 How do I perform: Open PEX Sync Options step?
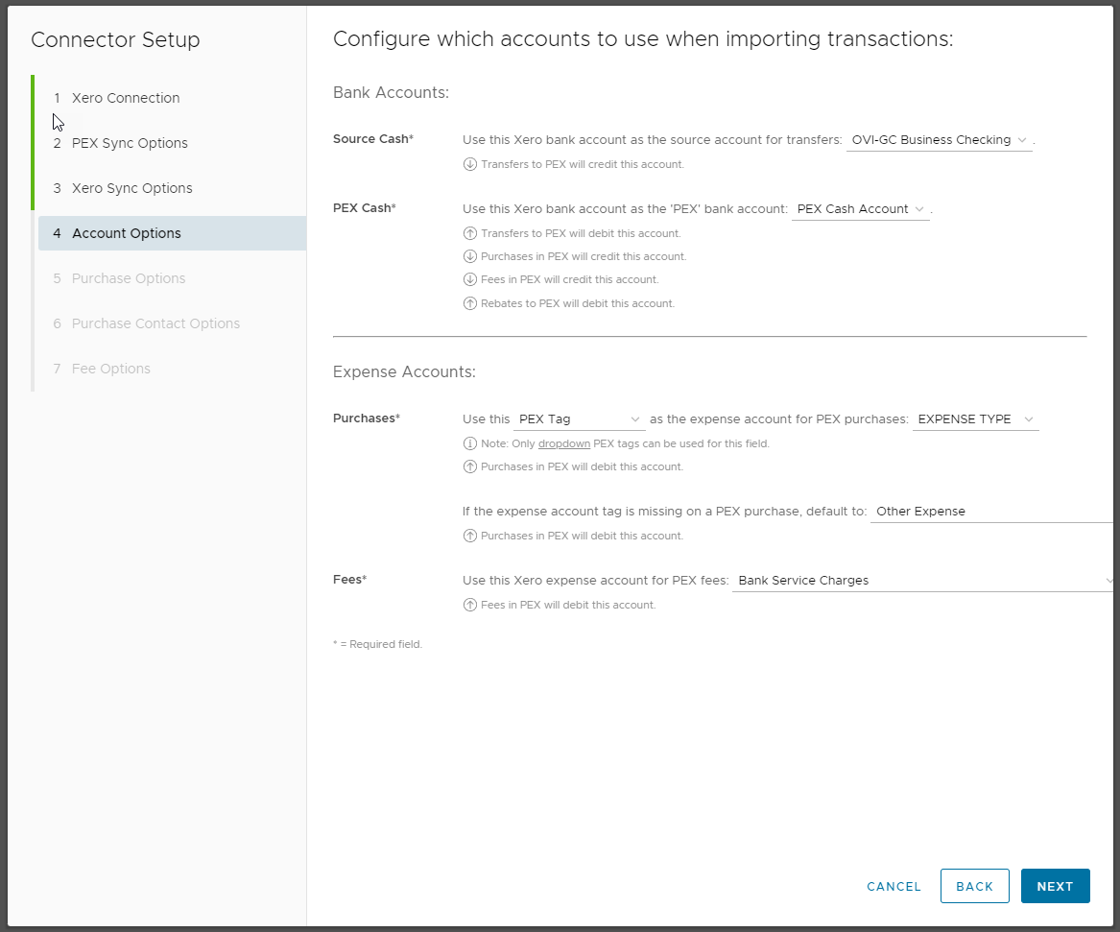130,143
